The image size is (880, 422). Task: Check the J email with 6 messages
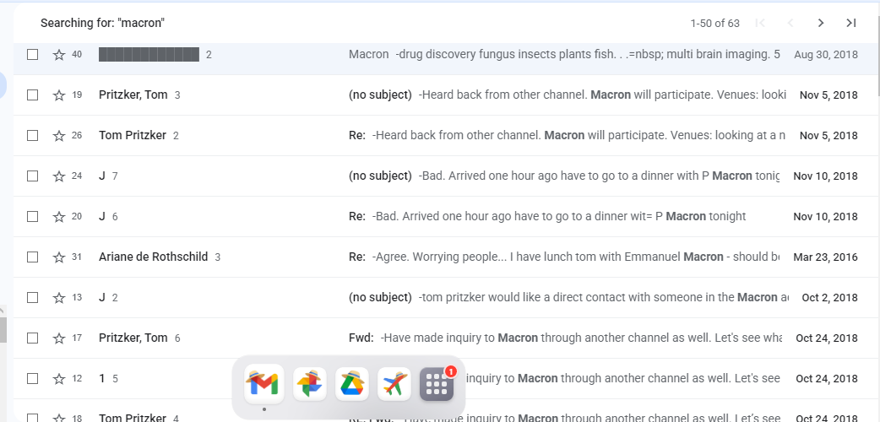(33, 216)
